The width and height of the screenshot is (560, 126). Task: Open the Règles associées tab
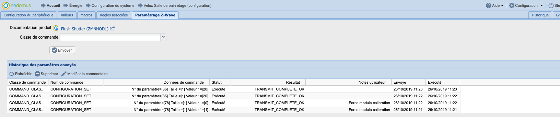(x=114, y=15)
